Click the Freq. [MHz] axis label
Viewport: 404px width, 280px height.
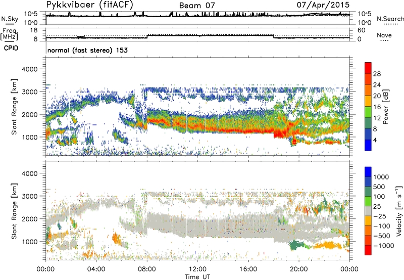pos(10,34)
